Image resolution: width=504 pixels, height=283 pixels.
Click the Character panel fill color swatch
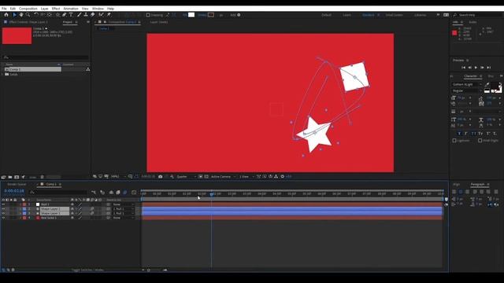(x=495, y=86)
